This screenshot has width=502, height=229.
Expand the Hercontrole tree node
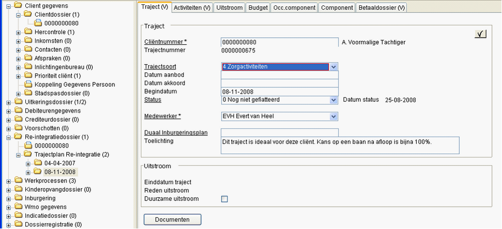pos(18,32)
